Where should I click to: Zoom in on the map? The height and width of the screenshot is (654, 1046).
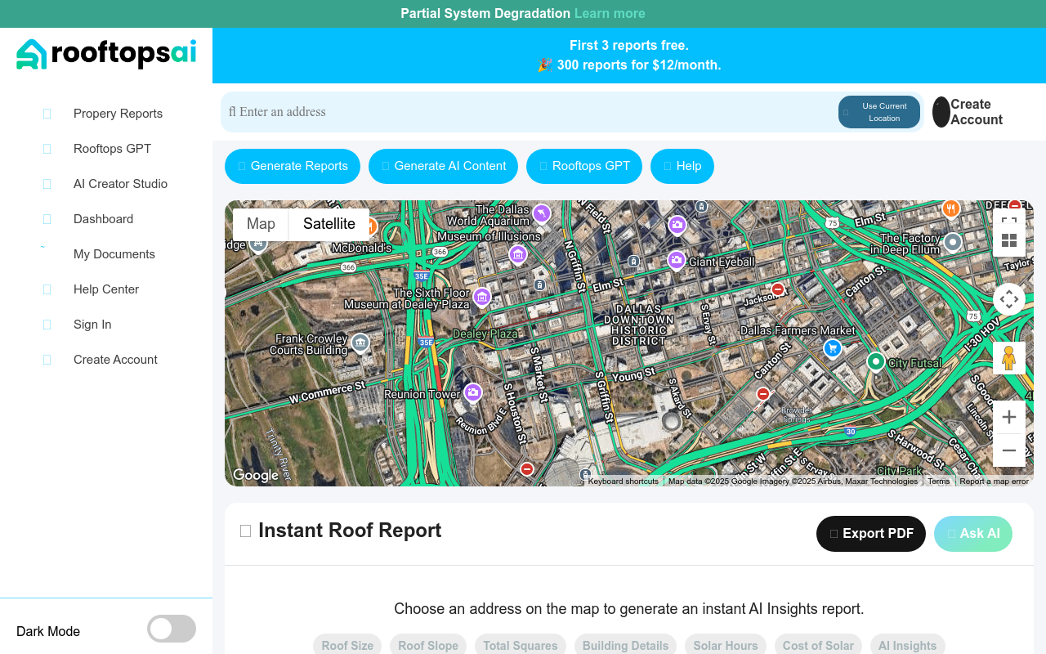coord(1009,418)
